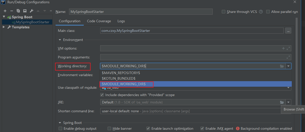Click the Main class browse '...' button

pos(288,31)
